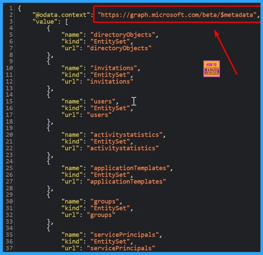Screen dimensions: 263x255
Task: Click the url value "applicationTemplates" on line 27
Action: tap(126, 181)
